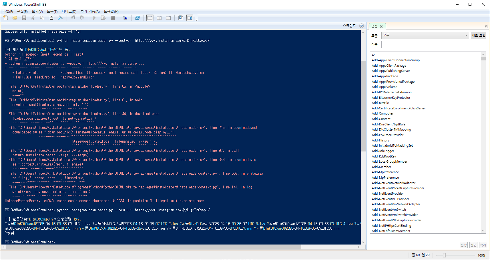Open the 도구(T) menu
This screenshot has height=260, width=490.
coord(52,11)
